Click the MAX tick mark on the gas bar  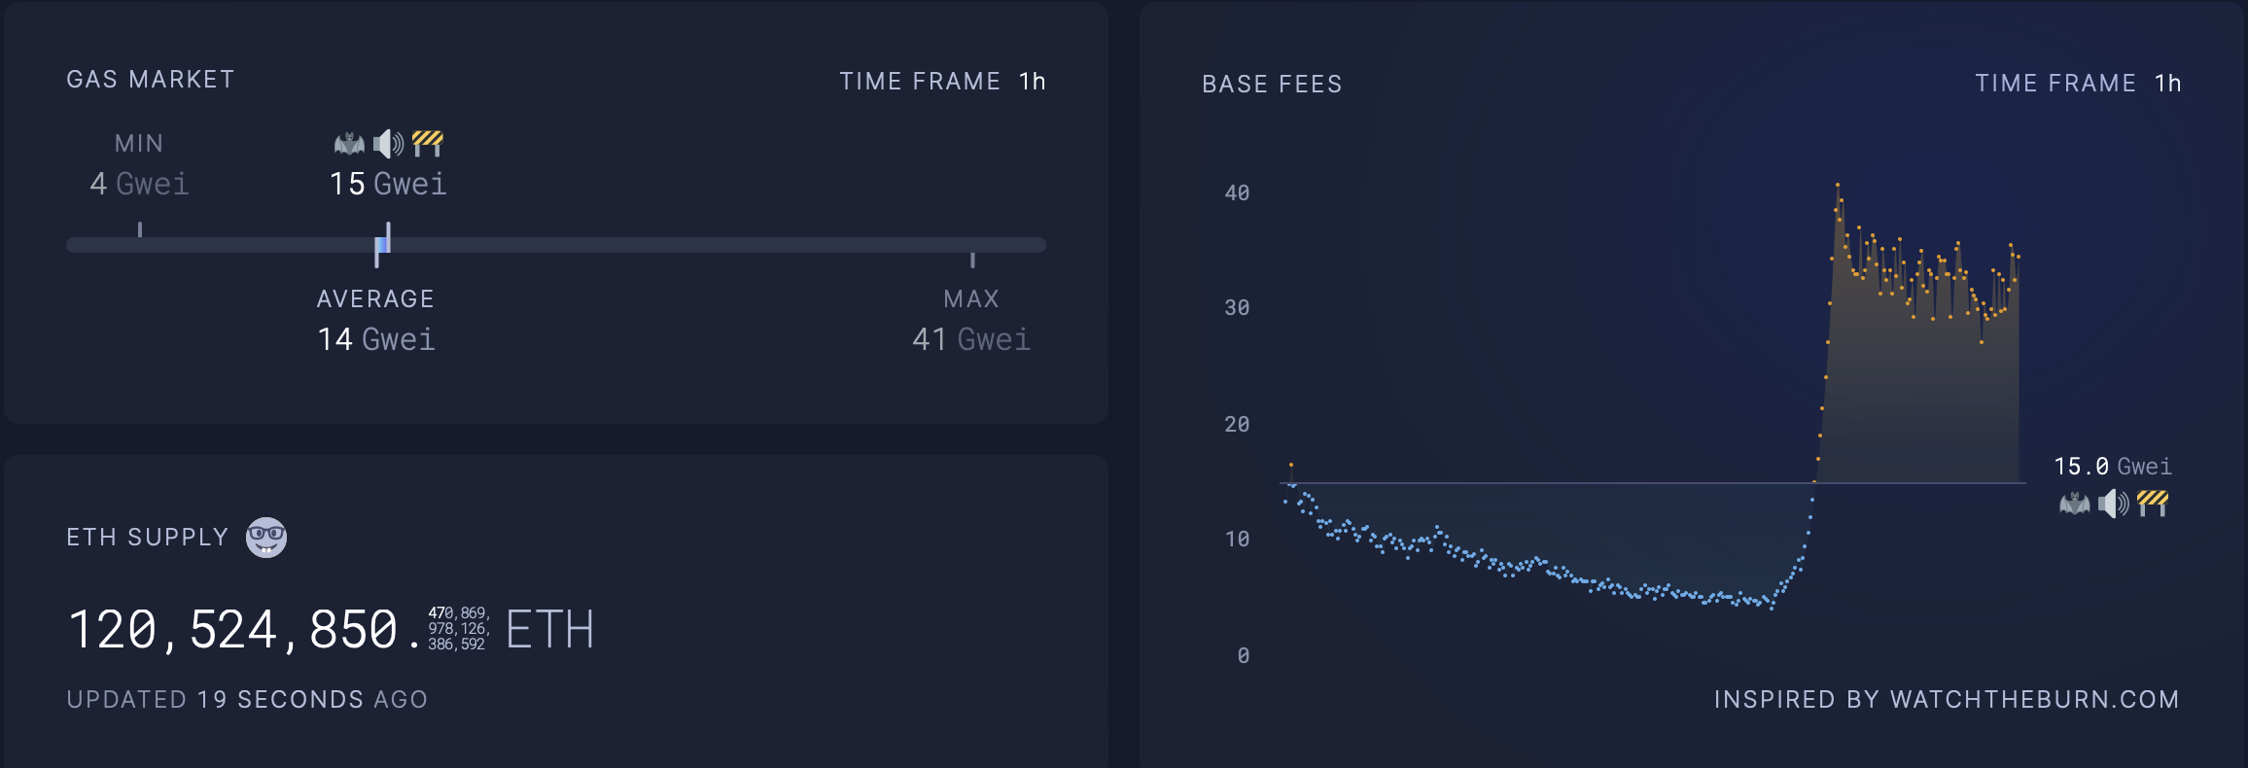pos(972,260)
